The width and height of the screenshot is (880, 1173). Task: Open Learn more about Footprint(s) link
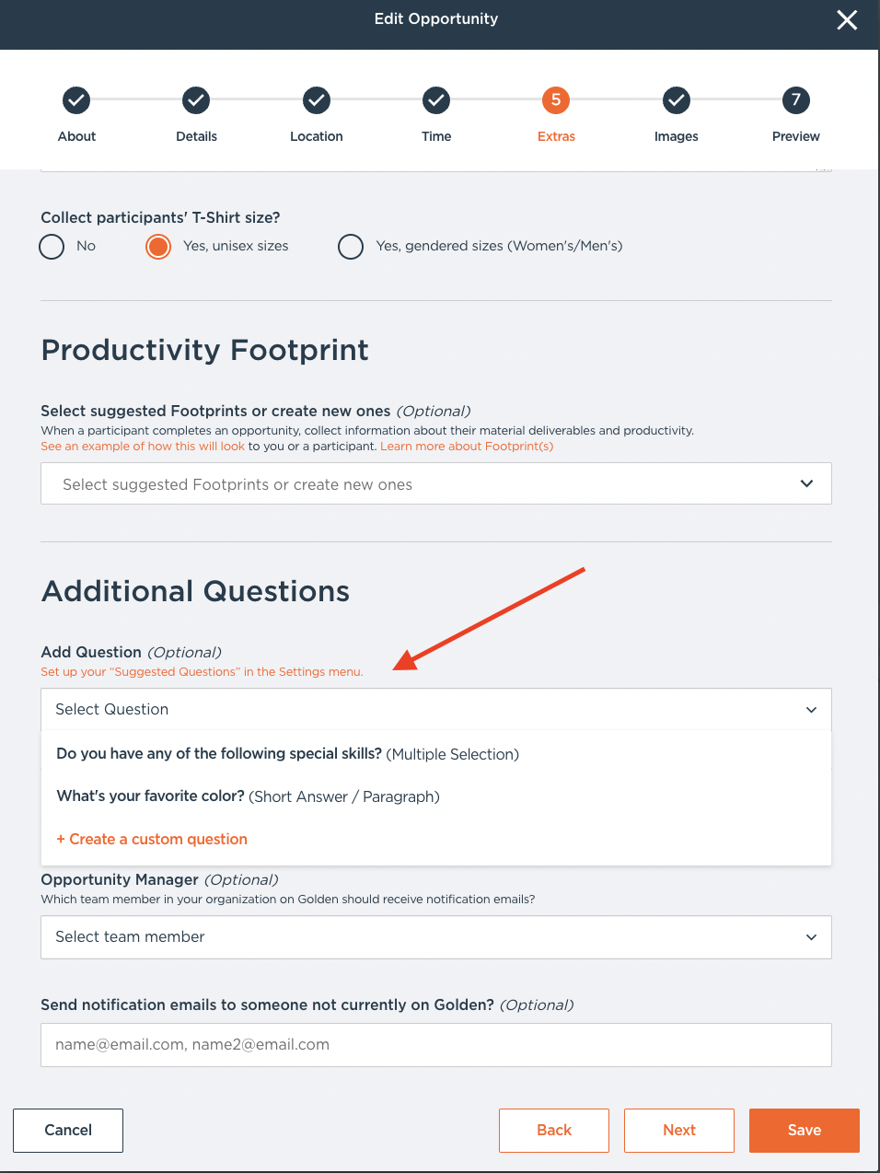[x=467, y=447]
